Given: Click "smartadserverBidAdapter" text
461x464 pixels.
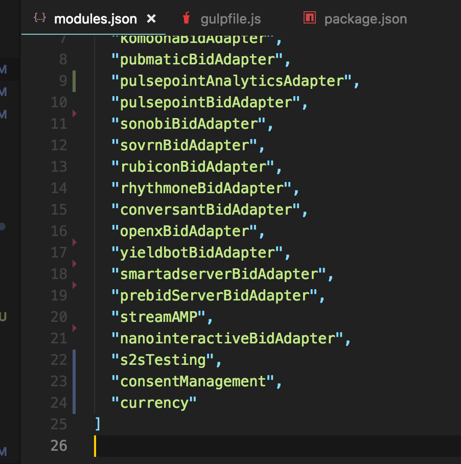Looking at the screenshot, I should (x=218, y=274).
